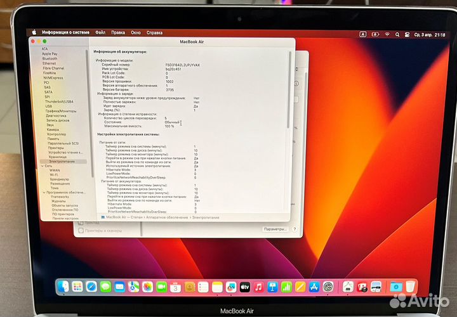Click battery charging icon in menu bar
The width and height of the screenshot is (457, 317).
375,34
